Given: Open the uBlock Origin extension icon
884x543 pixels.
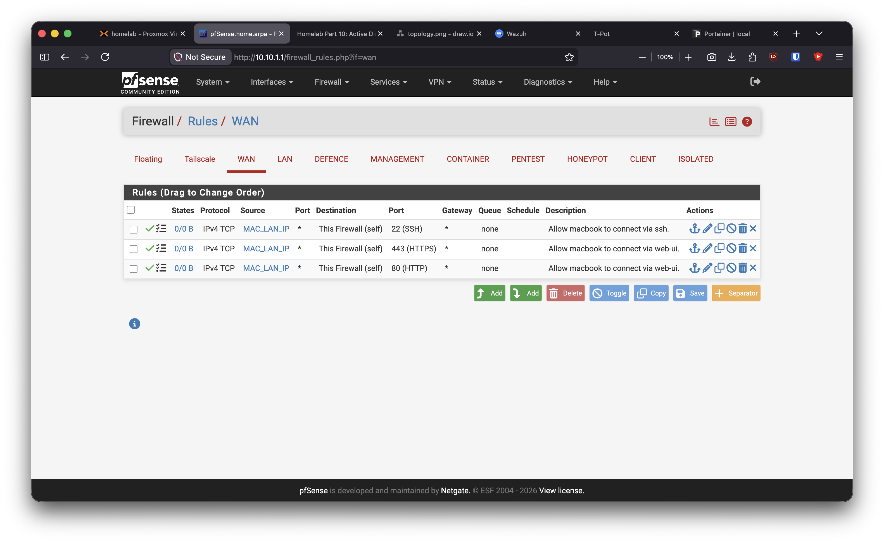Looking at the screenshot, I should pyautogui.click(x=773, y=57).
